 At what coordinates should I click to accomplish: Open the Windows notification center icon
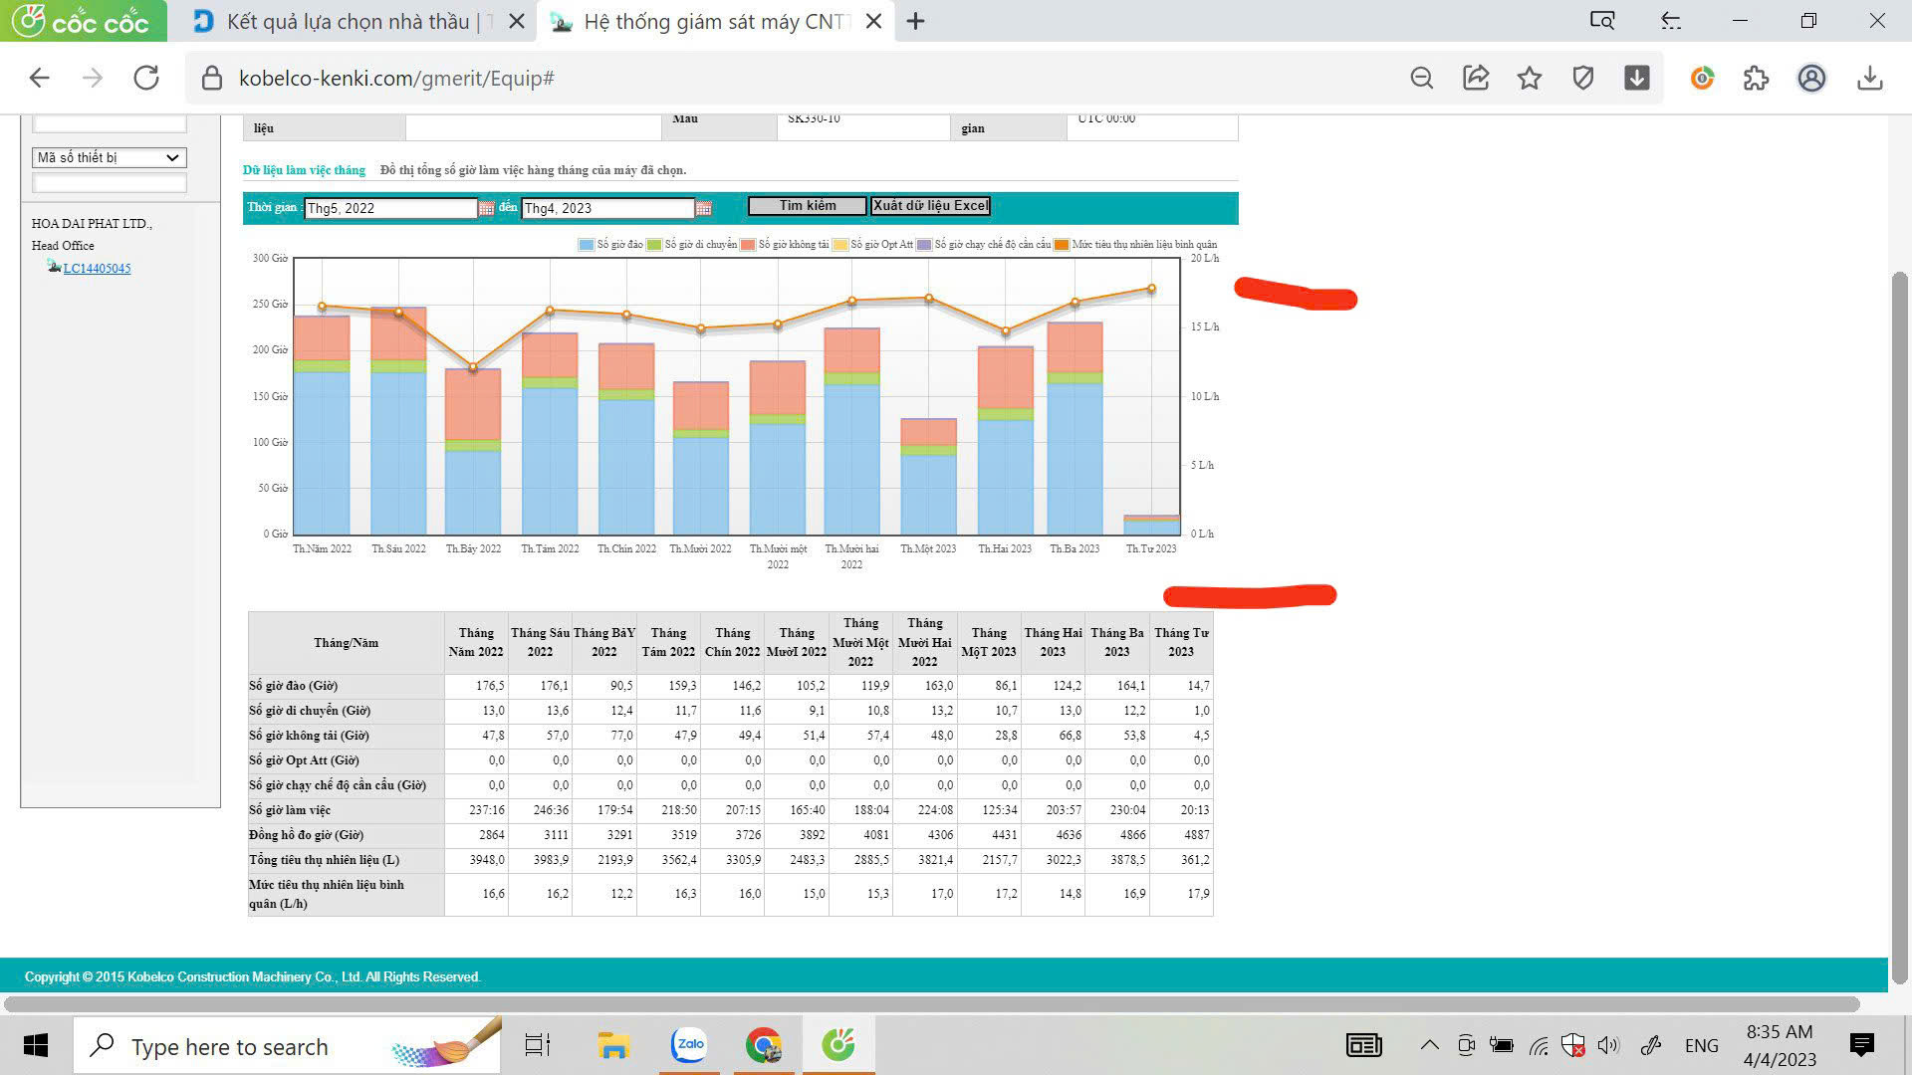tap(1861, 1045)
